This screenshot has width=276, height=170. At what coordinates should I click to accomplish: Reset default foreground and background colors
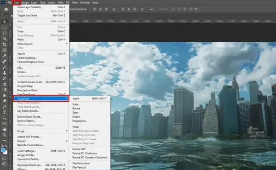[x=2, y=146]
